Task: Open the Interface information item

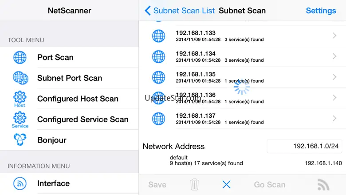Action: coord(69,183)
